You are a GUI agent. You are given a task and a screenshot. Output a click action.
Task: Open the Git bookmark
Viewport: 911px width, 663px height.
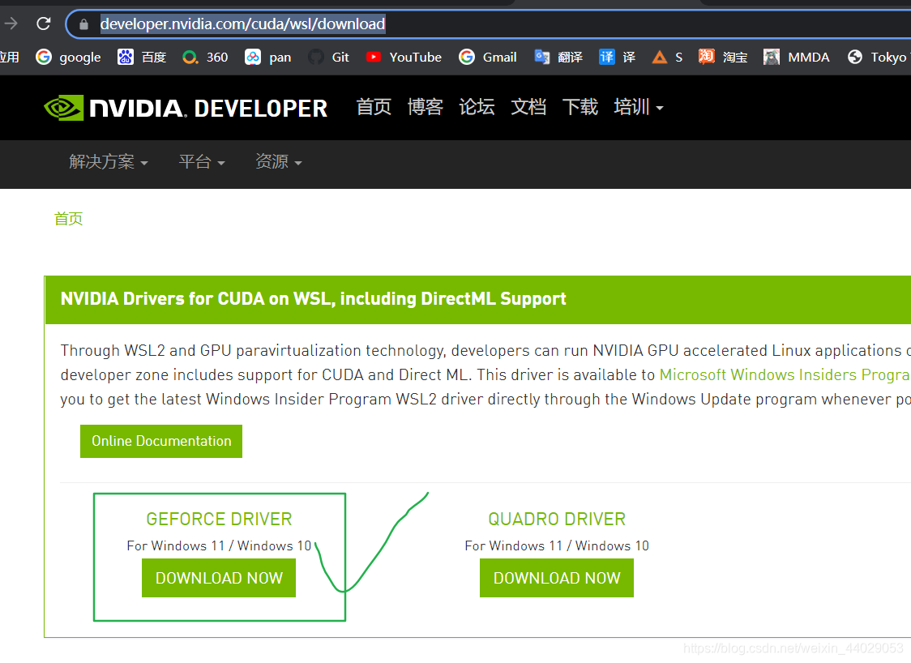[329, 57]
